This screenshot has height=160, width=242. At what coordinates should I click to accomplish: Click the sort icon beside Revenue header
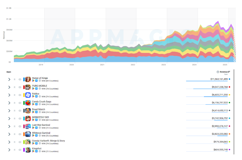click(229, 72)
